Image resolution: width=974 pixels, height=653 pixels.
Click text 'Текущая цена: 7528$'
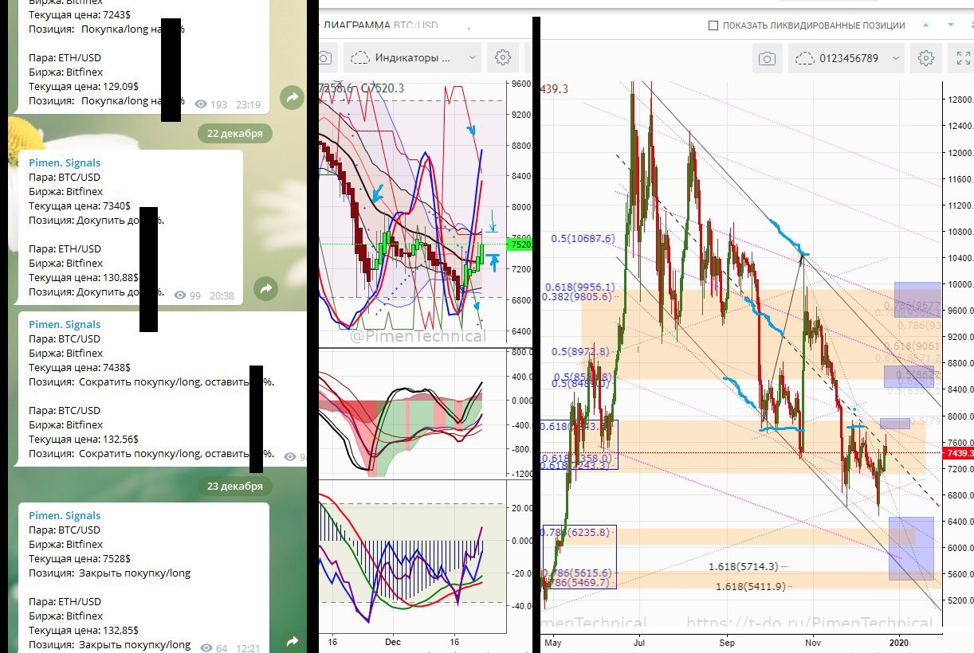(80, 558)
